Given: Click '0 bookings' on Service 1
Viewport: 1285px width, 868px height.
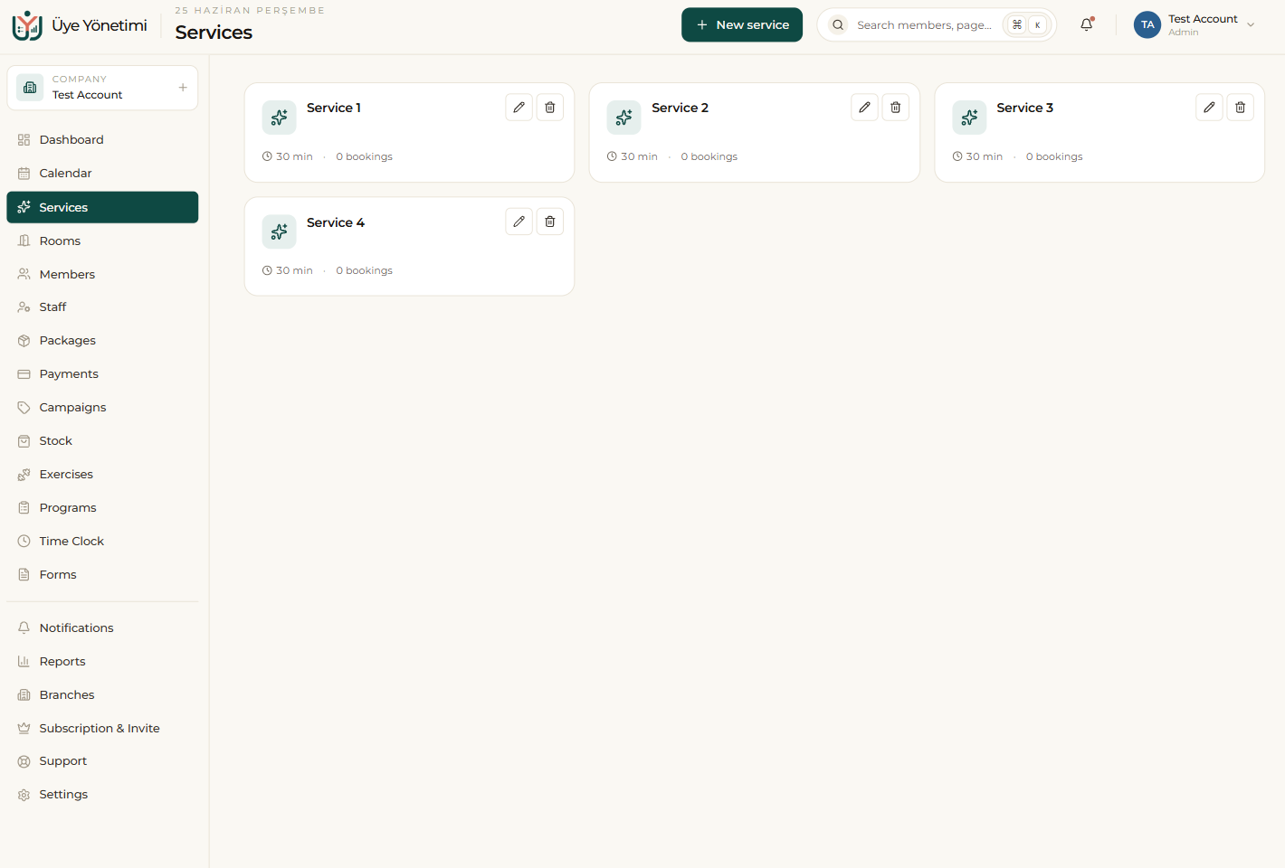Looking at the screenshot, I should [x=365, y=156].
